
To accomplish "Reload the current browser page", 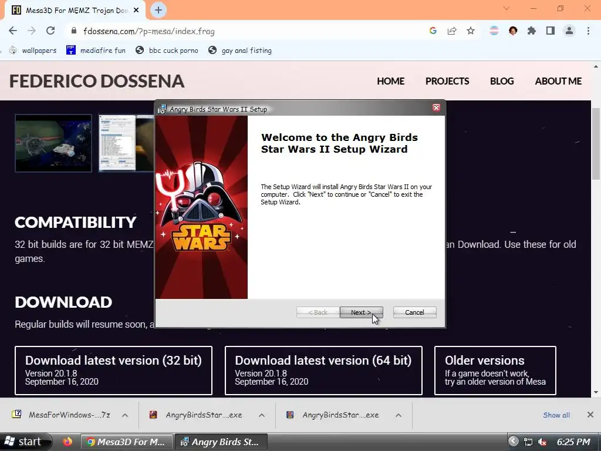I will point(50,31).
